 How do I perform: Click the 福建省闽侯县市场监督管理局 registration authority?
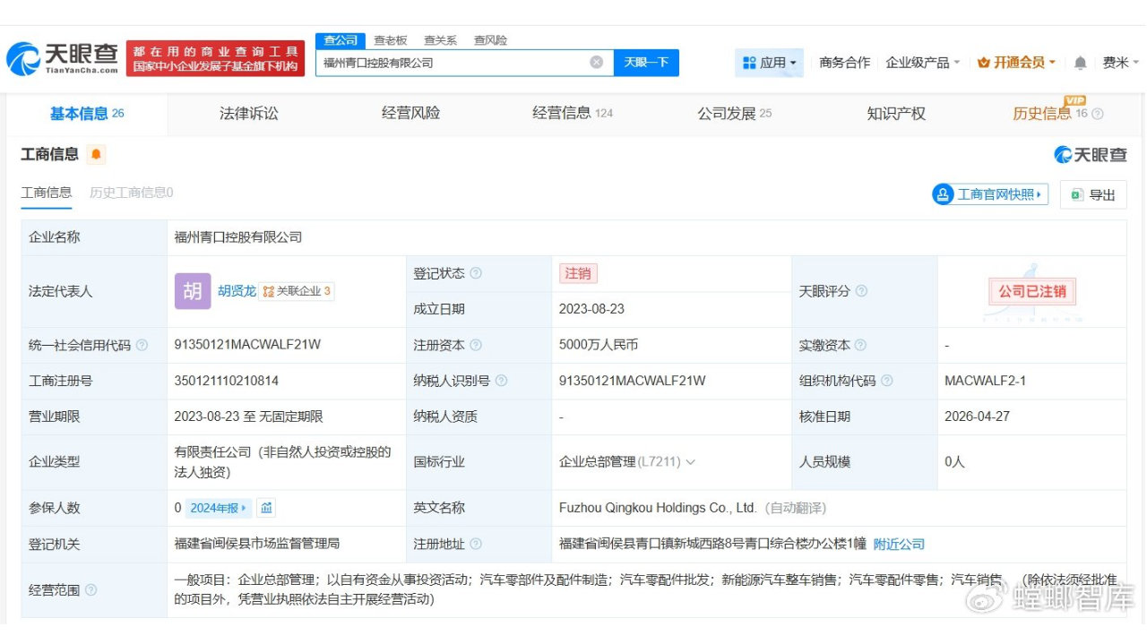[x=257, y=544]
